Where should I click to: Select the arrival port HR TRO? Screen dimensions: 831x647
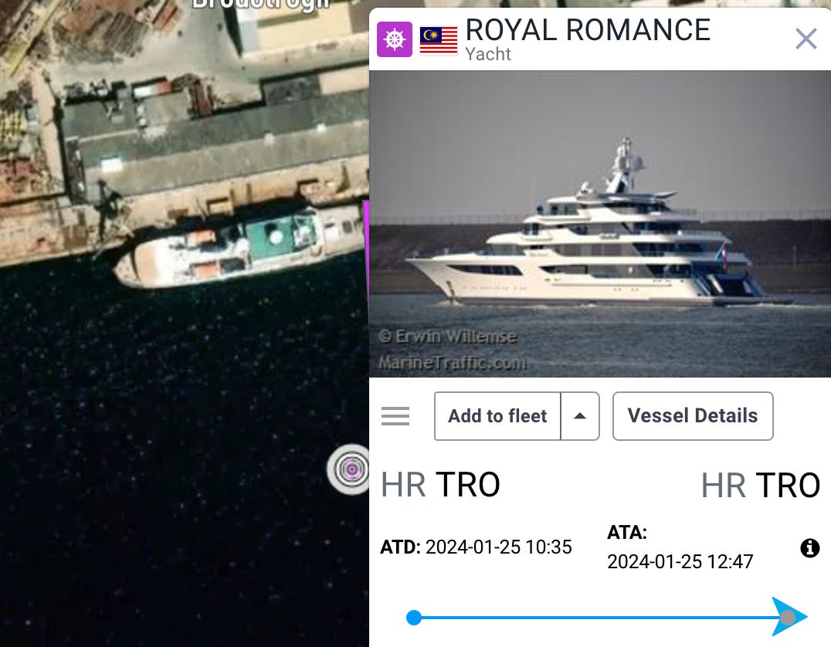(x=761, y=485)
